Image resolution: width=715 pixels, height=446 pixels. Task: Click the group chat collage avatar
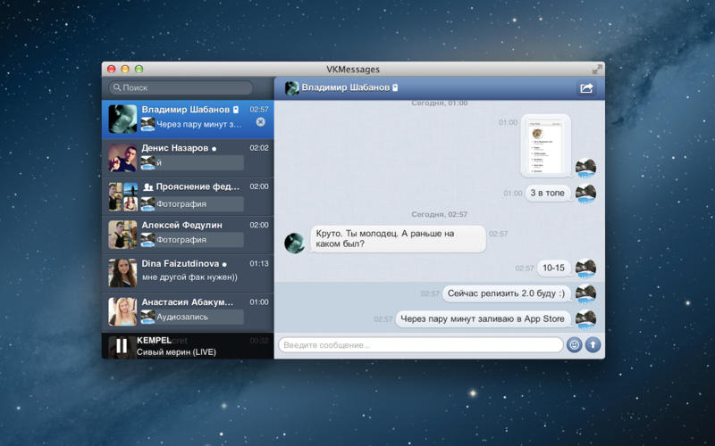(x=122, y=196)
